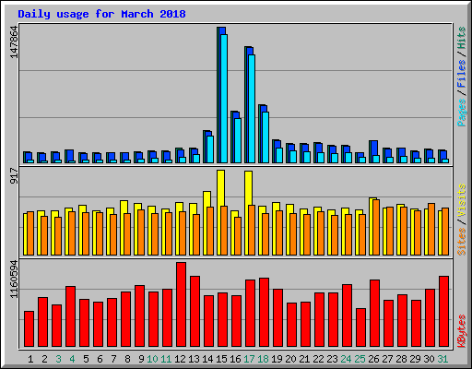Click the day 1 label on x-axis
This screenshot has width=472, height=369.
(30, 359)
